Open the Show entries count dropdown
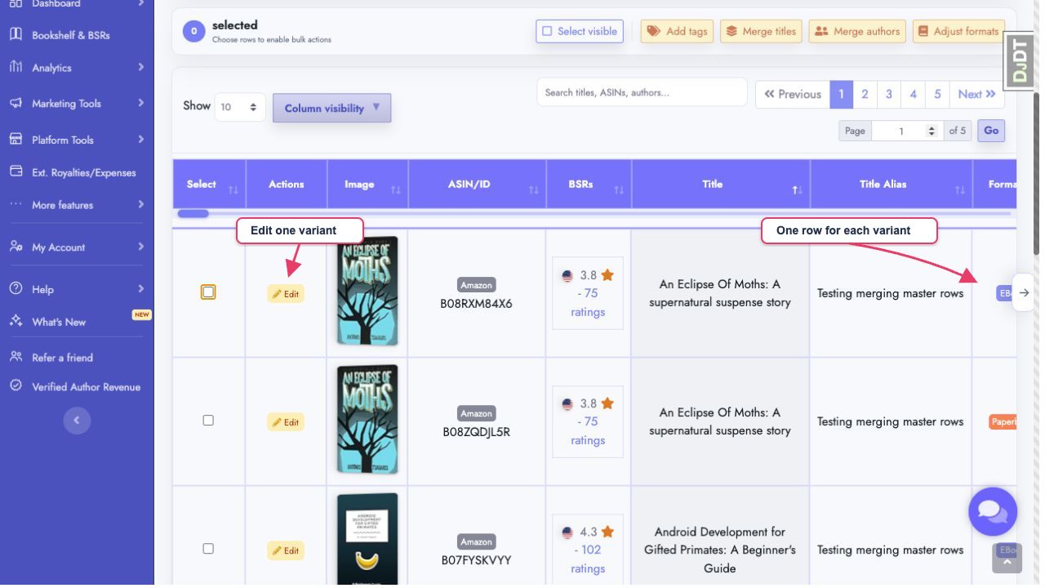This screenshot has width=1045, height=588. (x=240, y=107)
